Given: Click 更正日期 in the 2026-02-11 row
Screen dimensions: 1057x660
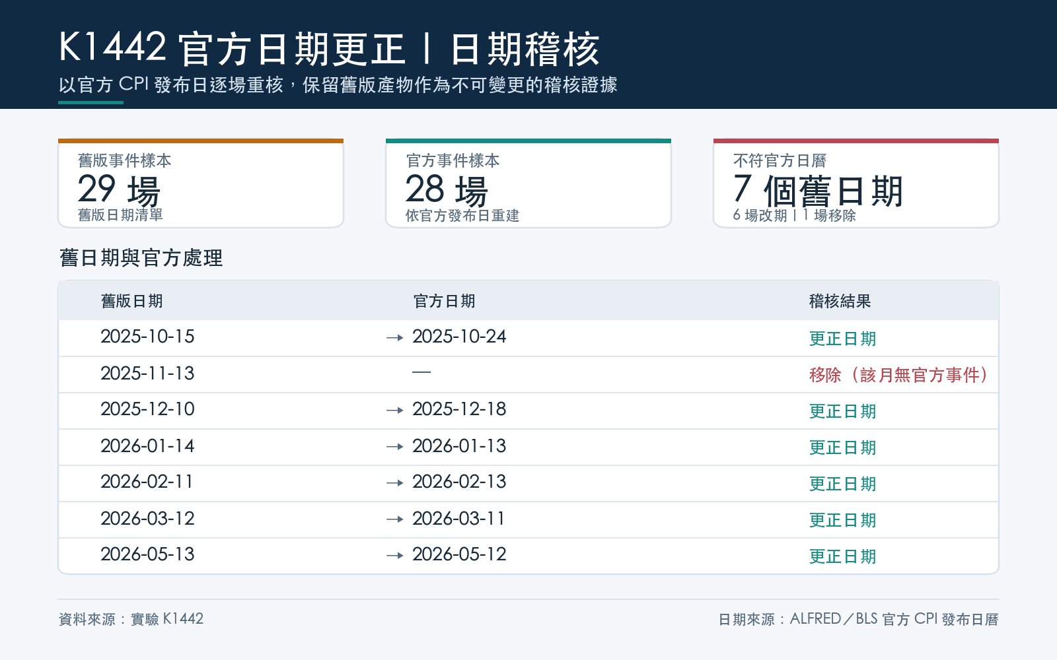Looking at the screenshot, I should click(x=842, y=484).
